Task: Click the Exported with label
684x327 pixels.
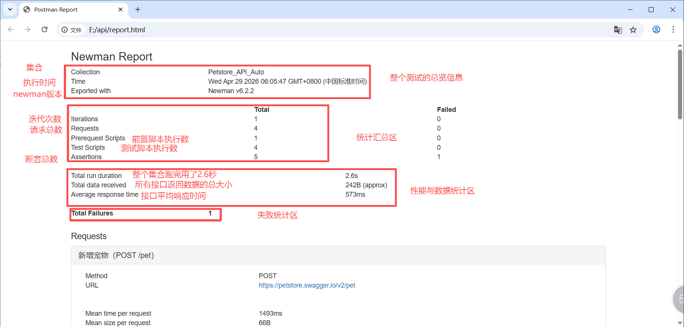Action: pyautogui.click(x=91, y=91)
